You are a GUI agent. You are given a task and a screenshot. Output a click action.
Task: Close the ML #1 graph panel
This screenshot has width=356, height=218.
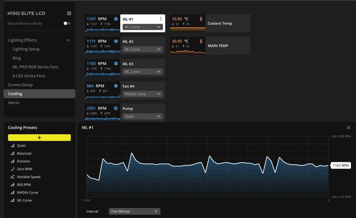pos(349,128)
